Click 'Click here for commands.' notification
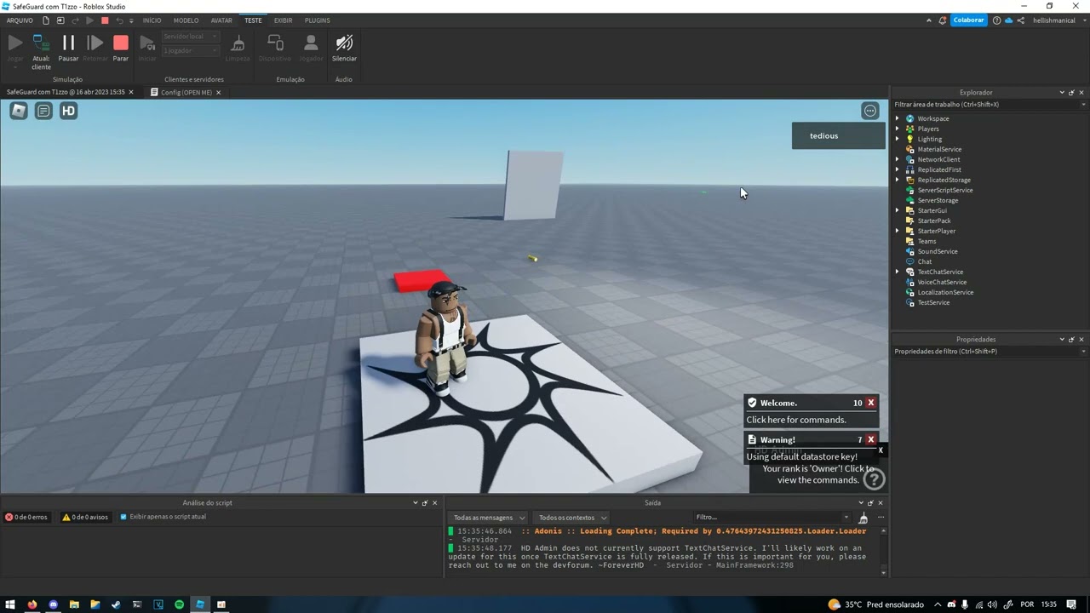1090x613 pixels. pyautogui.click(x=796, y=420)
